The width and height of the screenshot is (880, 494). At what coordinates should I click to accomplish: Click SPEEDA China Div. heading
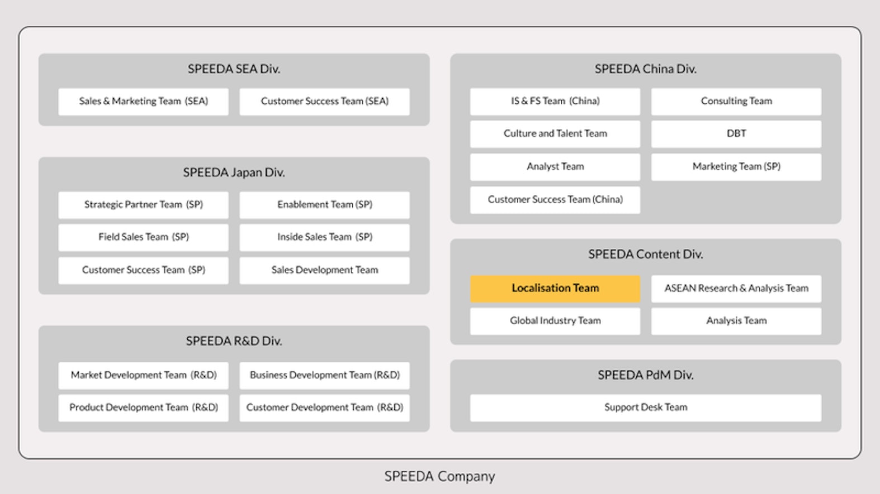(646, 69)
